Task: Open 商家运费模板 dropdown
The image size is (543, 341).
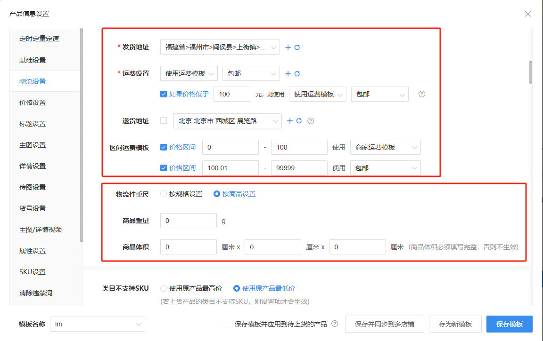Action: [386, 147]
